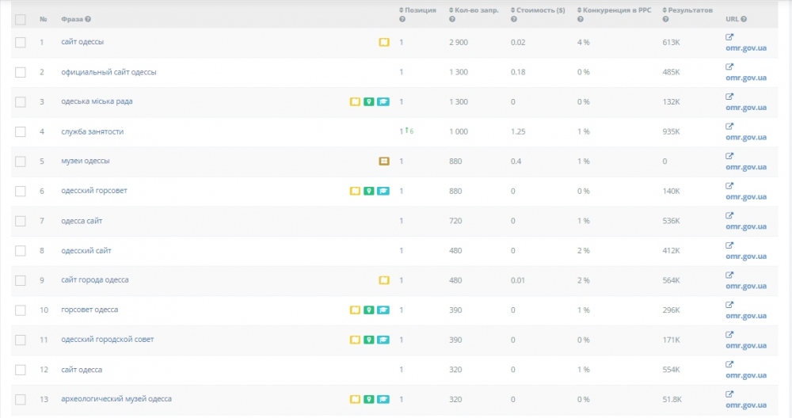Open omr.gov.ua URL in 'одесский сайт' row
This screenshot has height=418, width=792.
point(745,256)
